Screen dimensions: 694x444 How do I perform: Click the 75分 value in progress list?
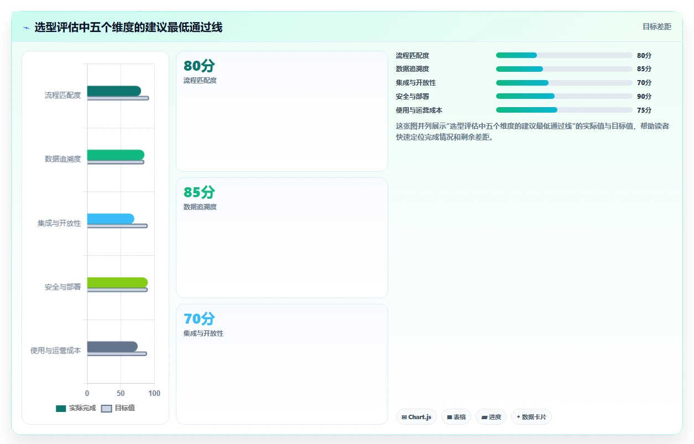644,110
